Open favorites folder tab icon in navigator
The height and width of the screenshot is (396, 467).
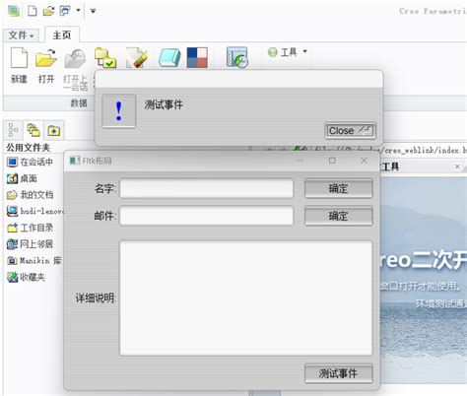[x=54, y=131]
